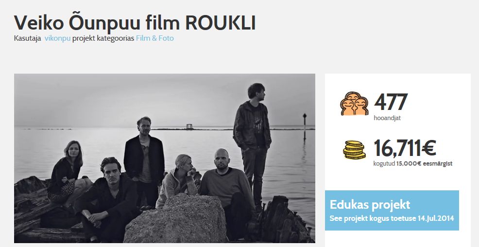Click the 15,000€ eesmärgist goal text
Image resolution: width=479 pixels, height=247 pixels.
424,164
